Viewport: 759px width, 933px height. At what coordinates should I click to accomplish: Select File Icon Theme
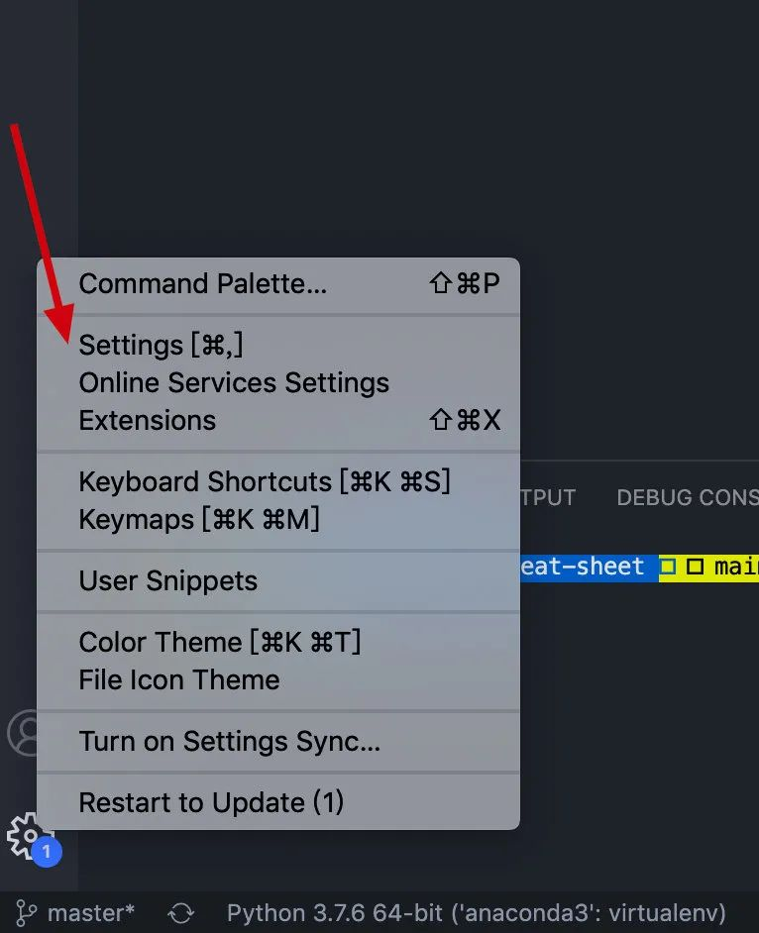(278, 680)
